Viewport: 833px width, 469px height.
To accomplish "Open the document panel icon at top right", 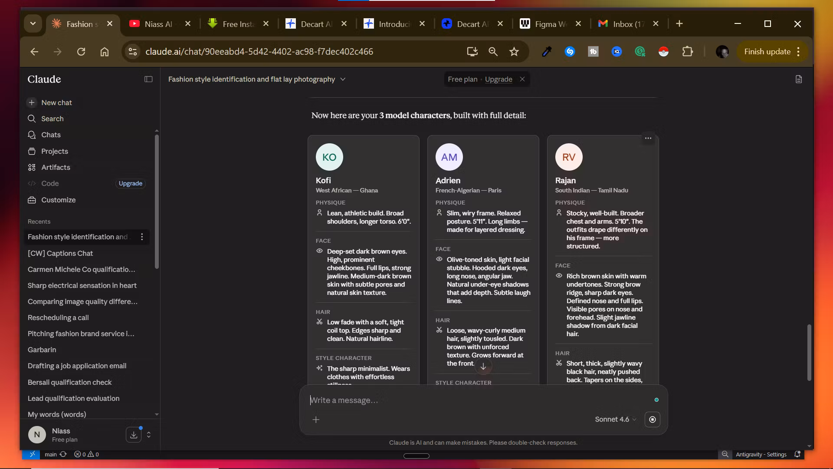I will (799, 79).
